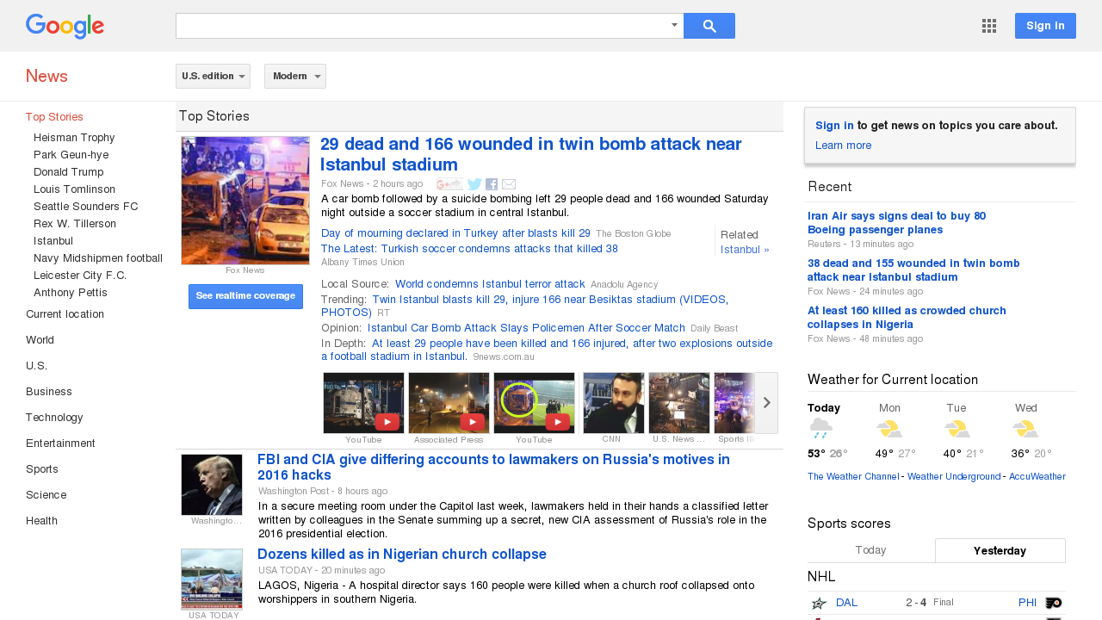
Task: Open Istanbul attack main photo
Action: tap(245, 201)
